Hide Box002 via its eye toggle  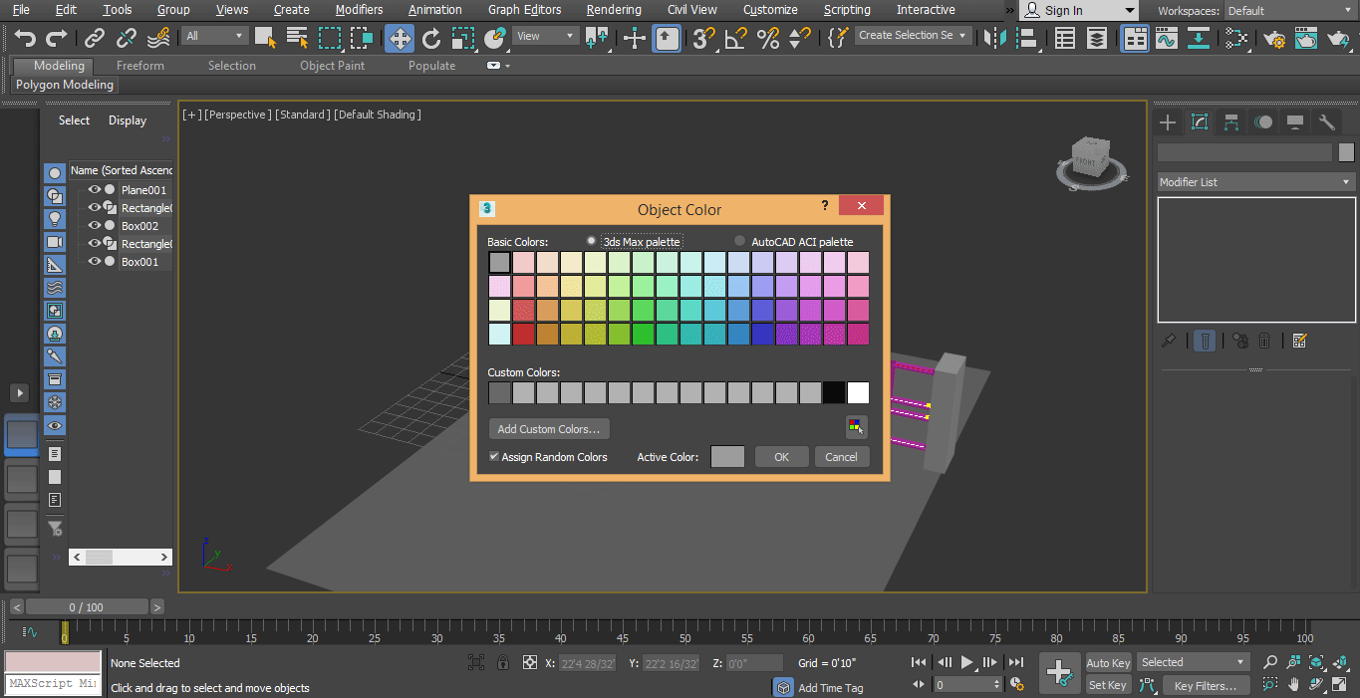point(94,225)
